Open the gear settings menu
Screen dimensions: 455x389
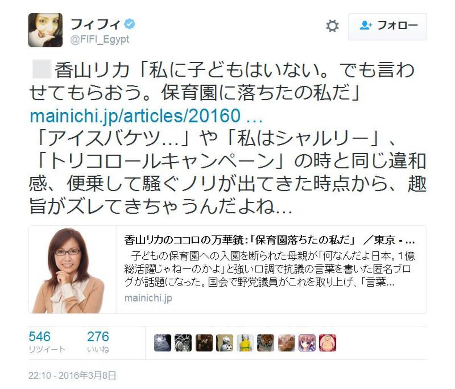coord(332,26)
